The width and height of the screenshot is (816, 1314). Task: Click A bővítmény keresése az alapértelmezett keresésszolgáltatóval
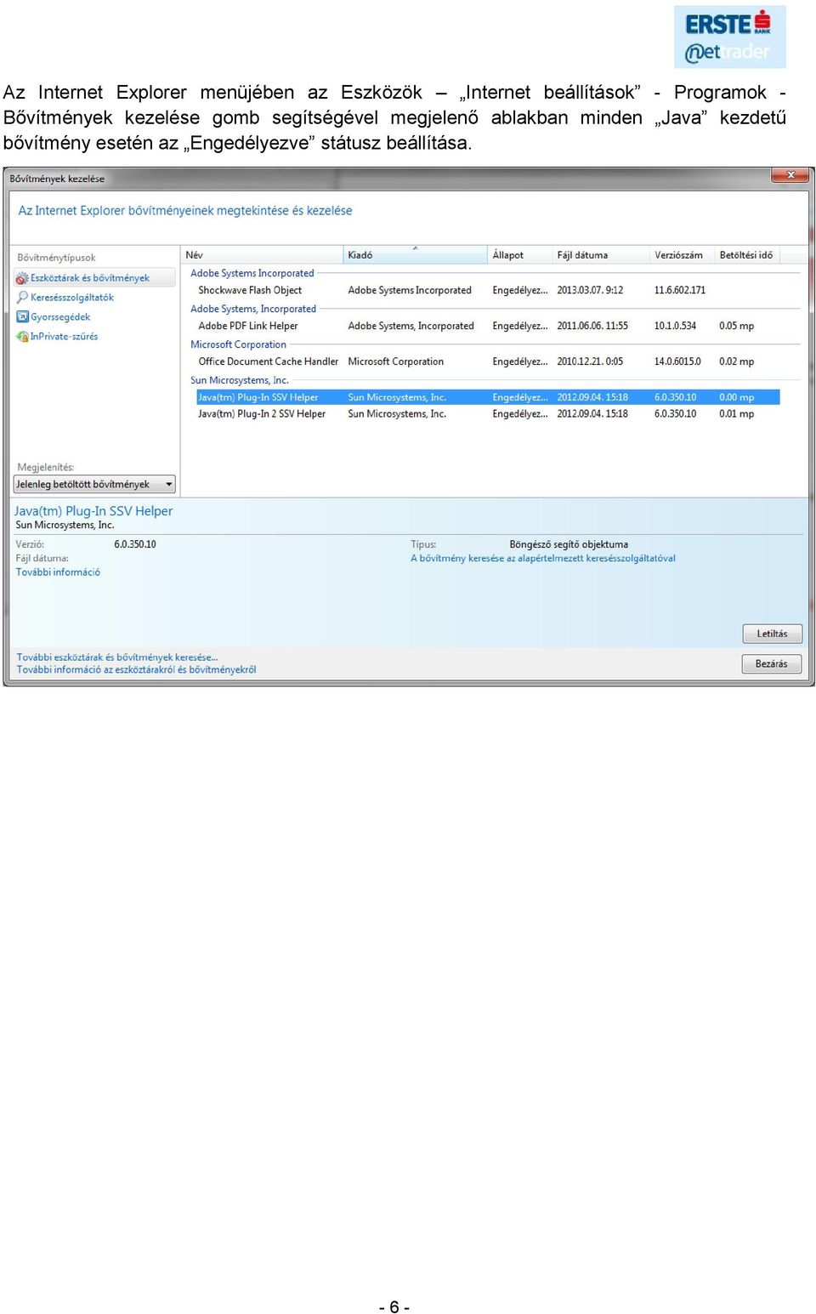point(543,559)
